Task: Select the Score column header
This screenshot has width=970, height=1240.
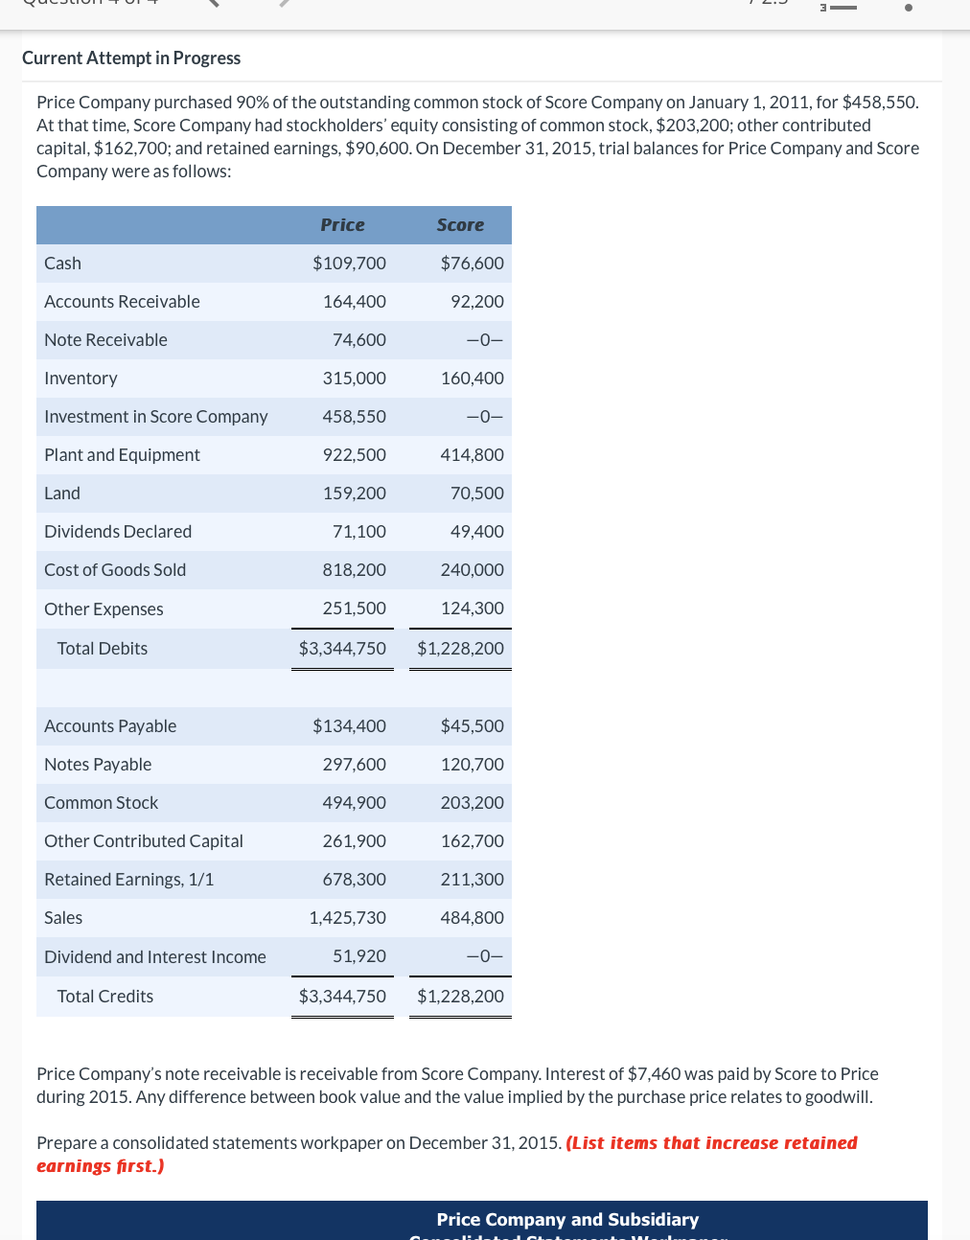Action: (x=460, y=224)
